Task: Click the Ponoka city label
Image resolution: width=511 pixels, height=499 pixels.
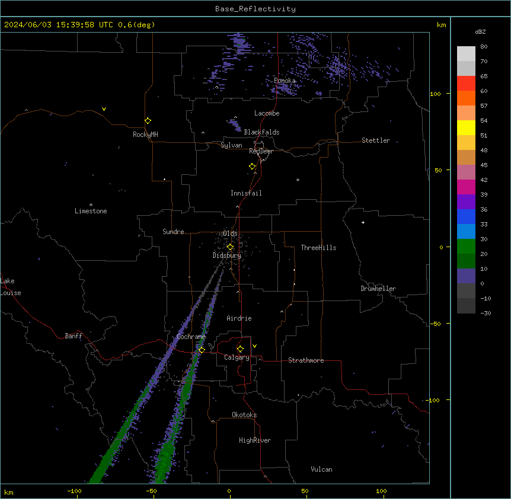Action: point(285,81)
